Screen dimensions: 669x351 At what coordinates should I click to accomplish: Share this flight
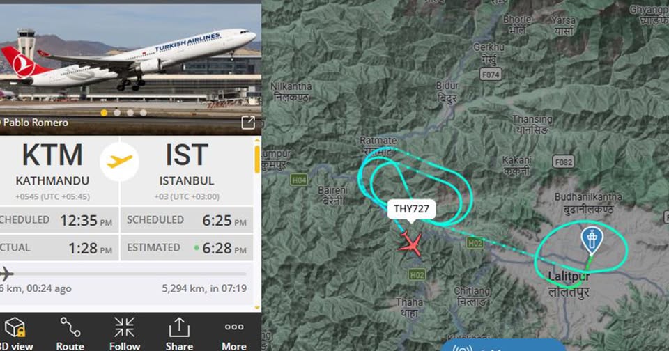[x=179, y=334]
